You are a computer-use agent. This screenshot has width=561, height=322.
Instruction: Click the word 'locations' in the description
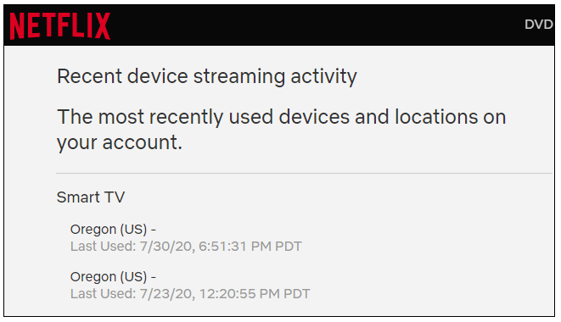coord(436,117)
